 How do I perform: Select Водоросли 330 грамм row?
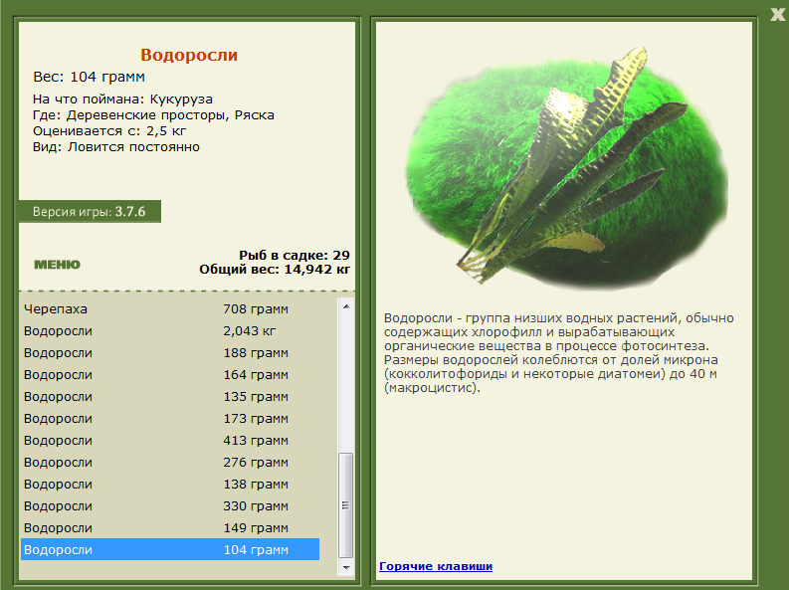coord(170,506)
